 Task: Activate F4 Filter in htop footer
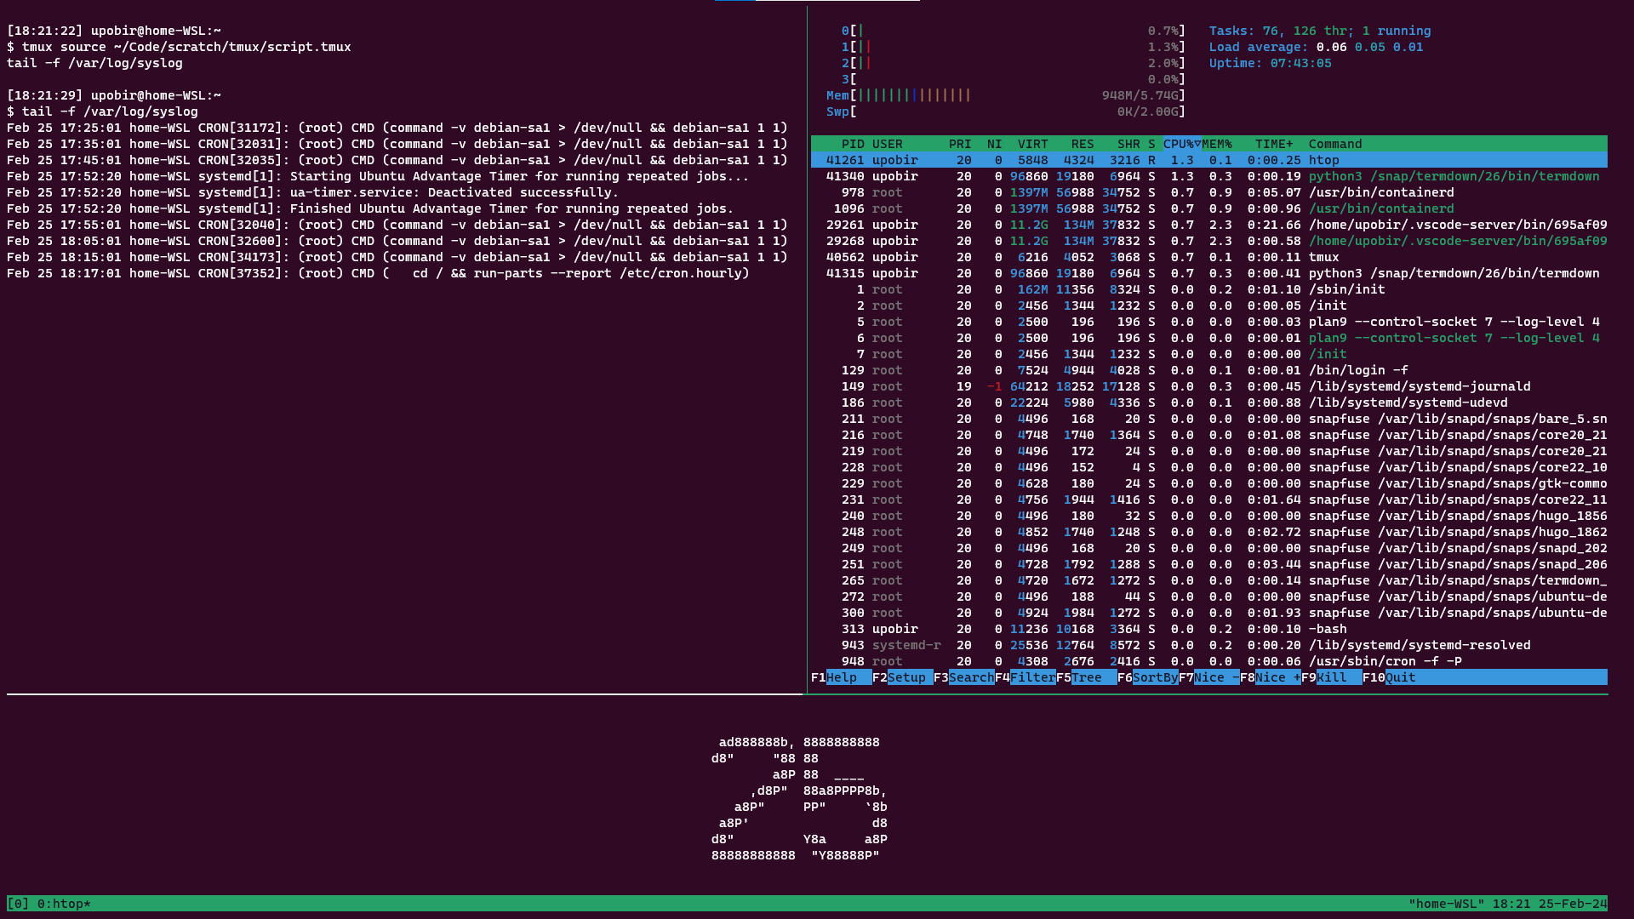(x=1031, y=677)
